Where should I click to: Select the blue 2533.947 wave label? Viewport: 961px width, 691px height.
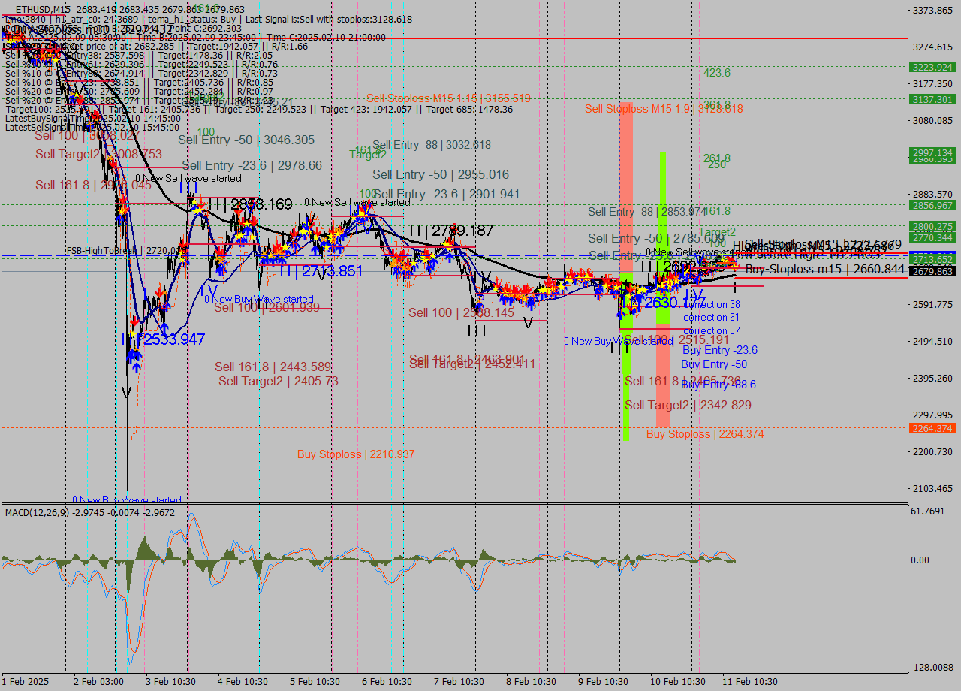point(174,339)
